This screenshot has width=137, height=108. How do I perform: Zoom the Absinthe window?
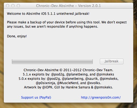(x=18, y=6)
